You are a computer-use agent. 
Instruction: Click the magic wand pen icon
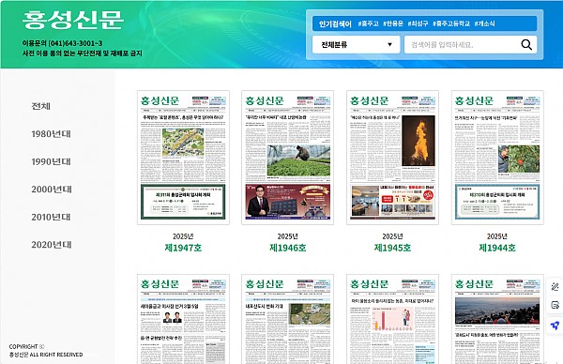[x=555, y=286]
